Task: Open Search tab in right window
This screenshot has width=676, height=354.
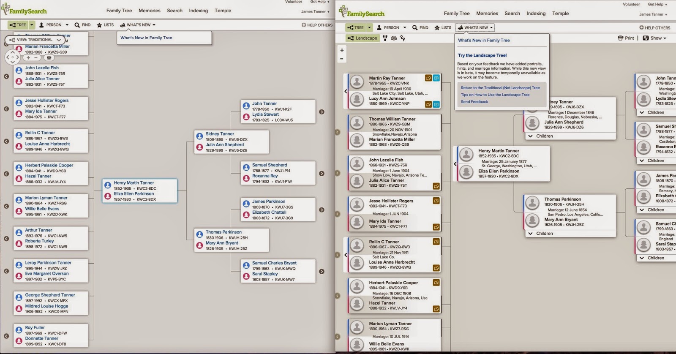Action: point(512,14)
